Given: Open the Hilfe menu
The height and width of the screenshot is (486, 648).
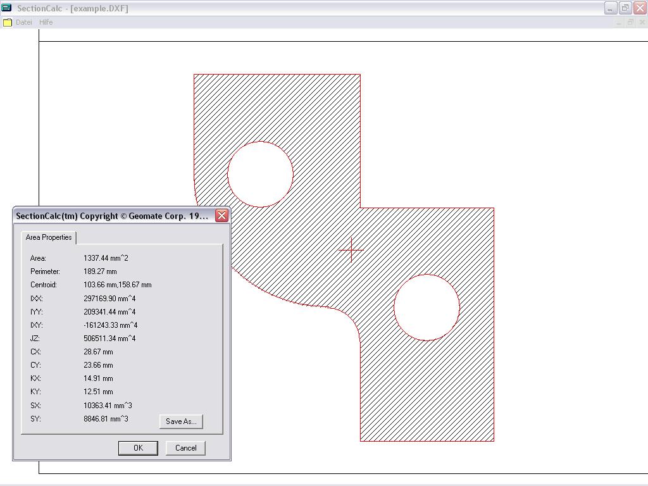Looking at the screenshot, I should tap(46, 22).
